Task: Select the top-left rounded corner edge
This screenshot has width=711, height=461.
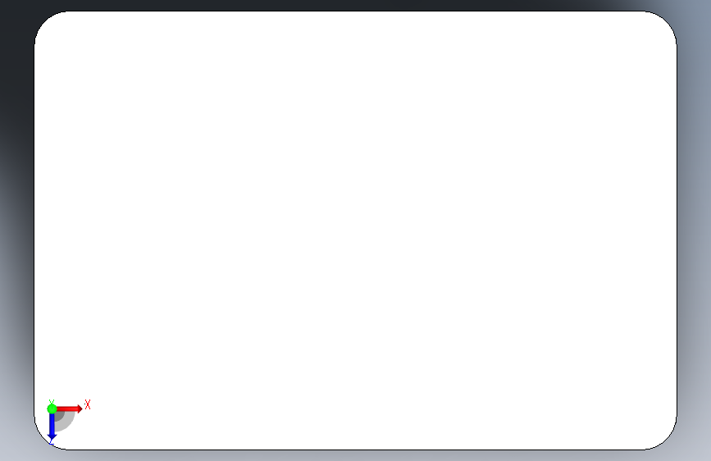Action: tap(44, 21)
